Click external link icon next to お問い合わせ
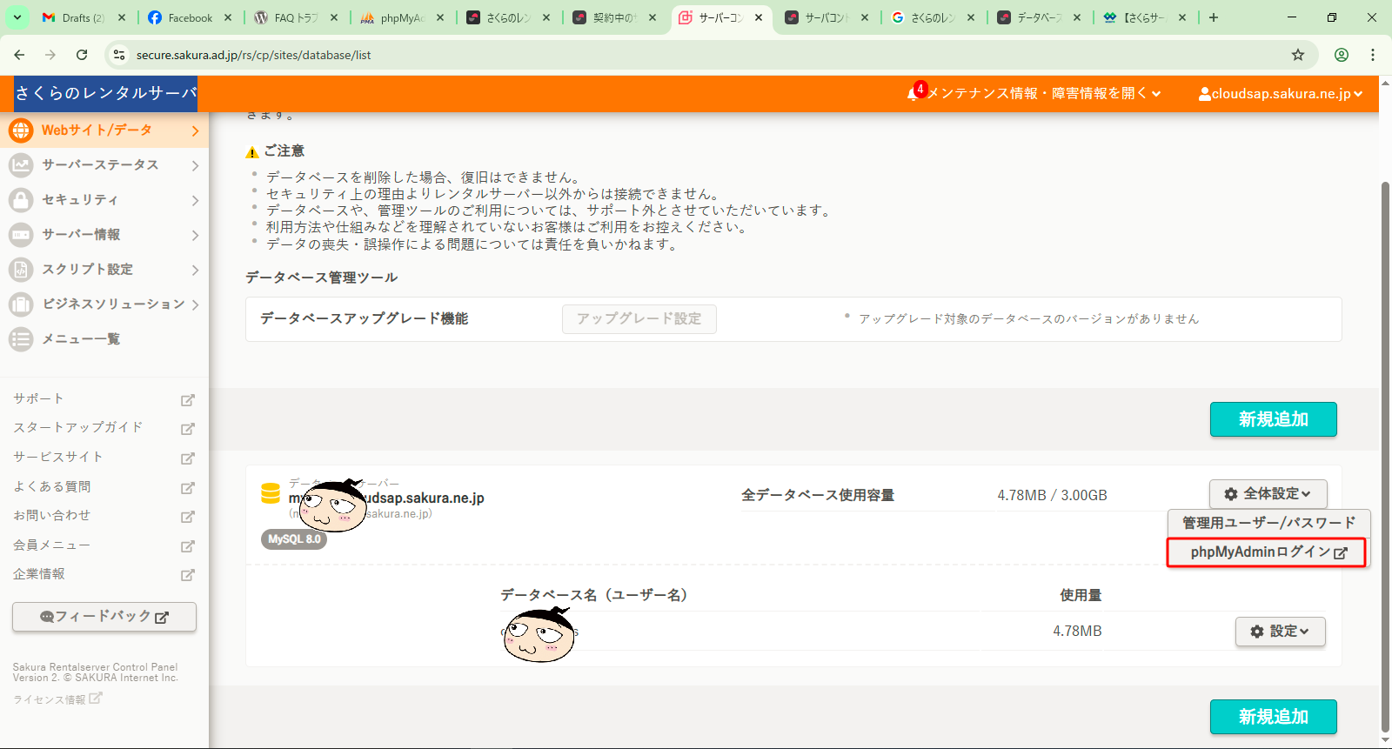The image size is (1392, 749). pos(187,517)
